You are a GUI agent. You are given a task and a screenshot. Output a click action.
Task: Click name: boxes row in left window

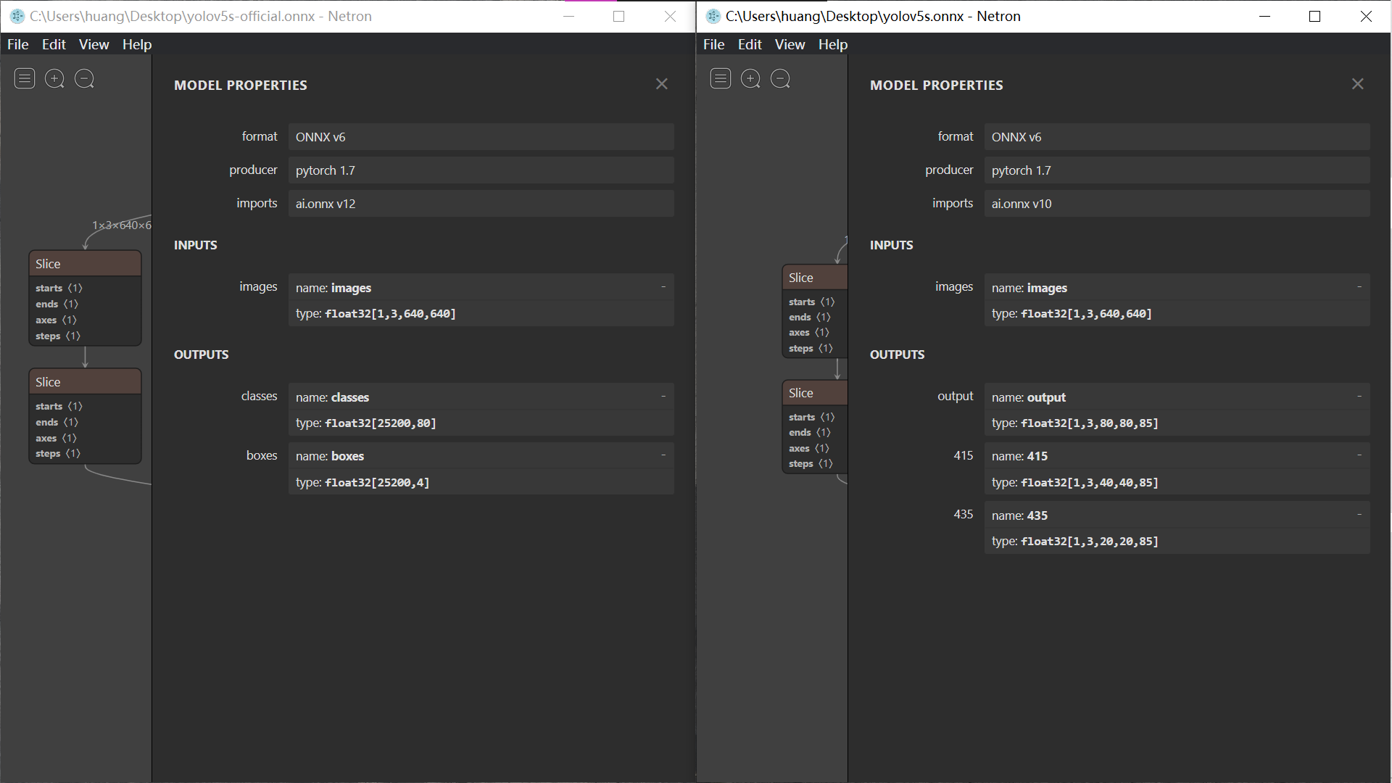(481, 456)
